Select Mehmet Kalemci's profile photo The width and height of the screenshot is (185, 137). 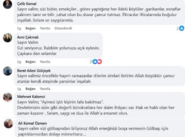[x=7, y=97]
